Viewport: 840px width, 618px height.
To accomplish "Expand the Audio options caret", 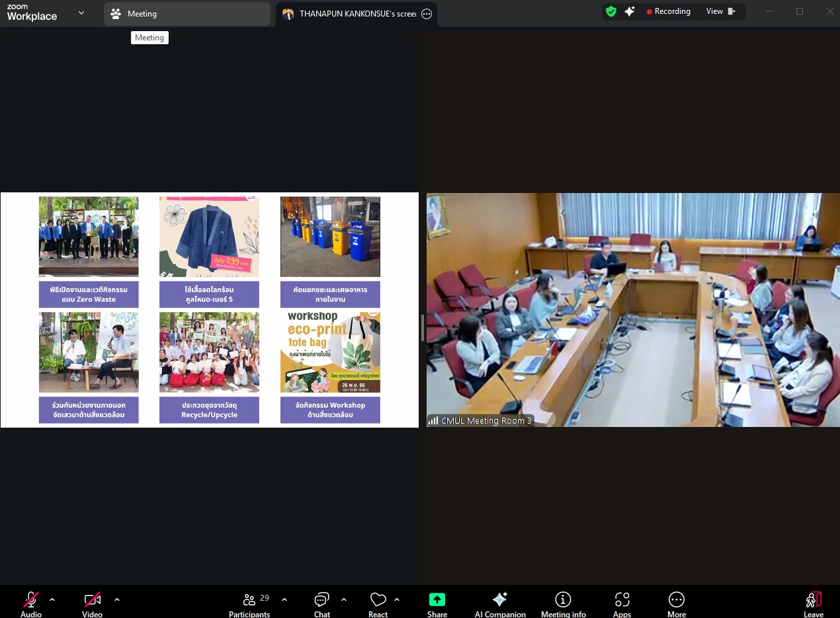I will [x=52, y=599].
